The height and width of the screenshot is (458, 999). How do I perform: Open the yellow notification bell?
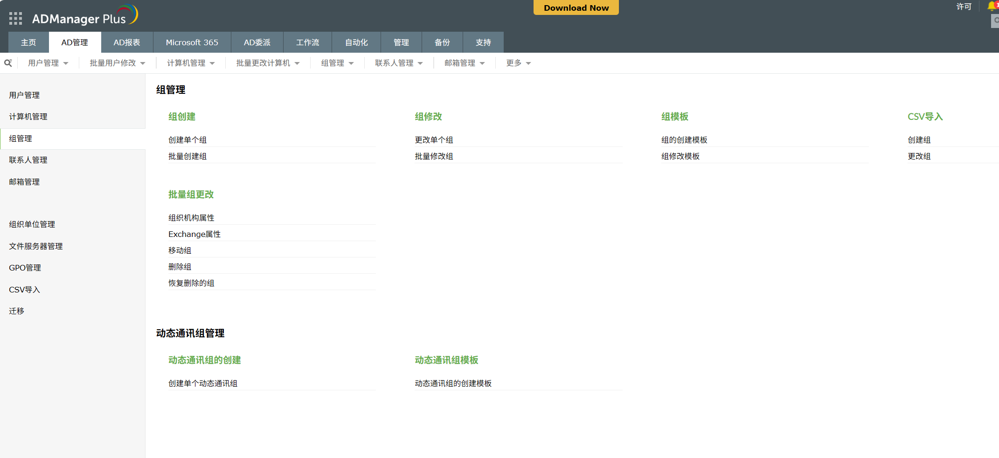992,6
